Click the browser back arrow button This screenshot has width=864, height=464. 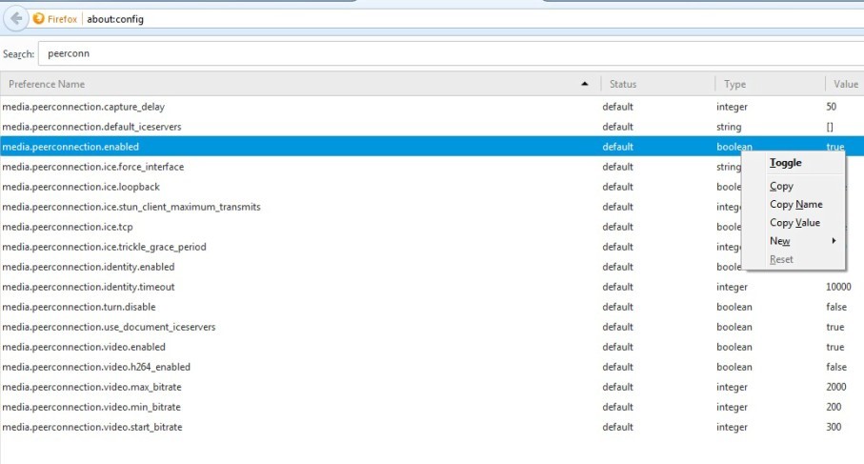(x=16, y=18)
